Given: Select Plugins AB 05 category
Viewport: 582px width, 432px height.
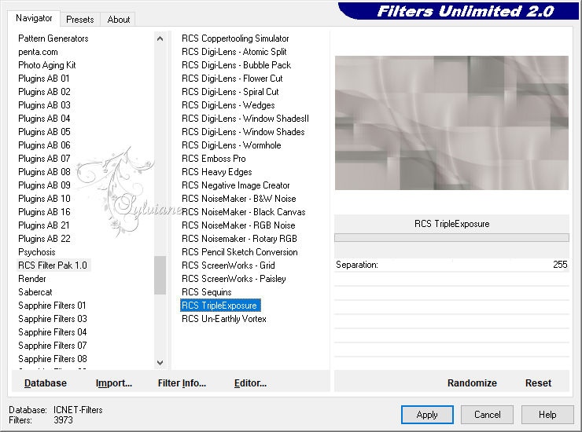Looking at the screenshot, I should pyautogui.click(x=44, y=132).
